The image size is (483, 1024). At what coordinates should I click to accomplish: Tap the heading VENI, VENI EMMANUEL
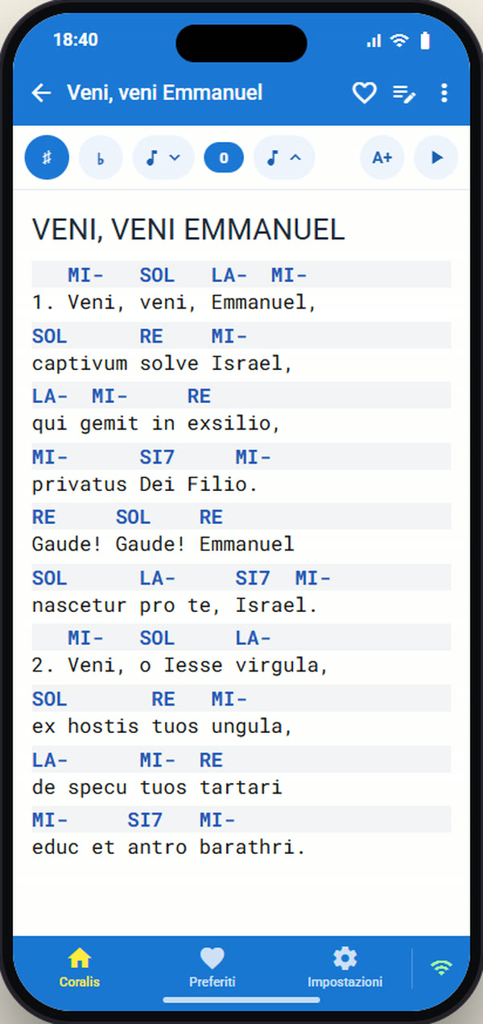point(188,230)
